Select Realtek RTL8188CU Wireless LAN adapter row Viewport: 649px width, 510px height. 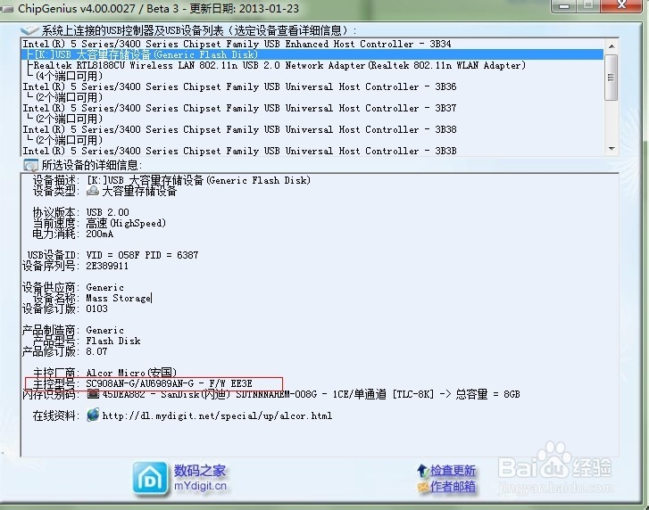click(x=312, y=65)
